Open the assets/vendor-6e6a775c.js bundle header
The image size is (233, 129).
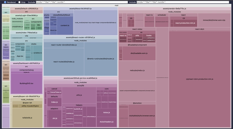(x=174, y=9)
